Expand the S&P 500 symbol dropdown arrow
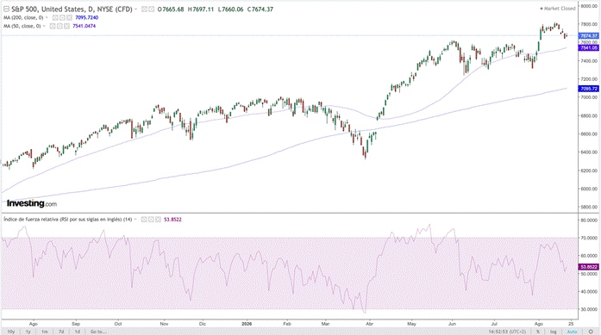Viewport: 601px width, 335px height. click(136, 9)
